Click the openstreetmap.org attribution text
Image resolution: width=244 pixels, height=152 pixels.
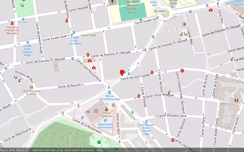[x=48, y=150]
